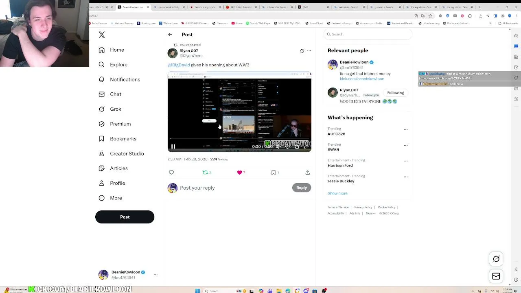Image resolution: width=521 pixels, height=293 pixels.
Task: Expand the More menu in the sidebar
Action: [x=110, y=198]
